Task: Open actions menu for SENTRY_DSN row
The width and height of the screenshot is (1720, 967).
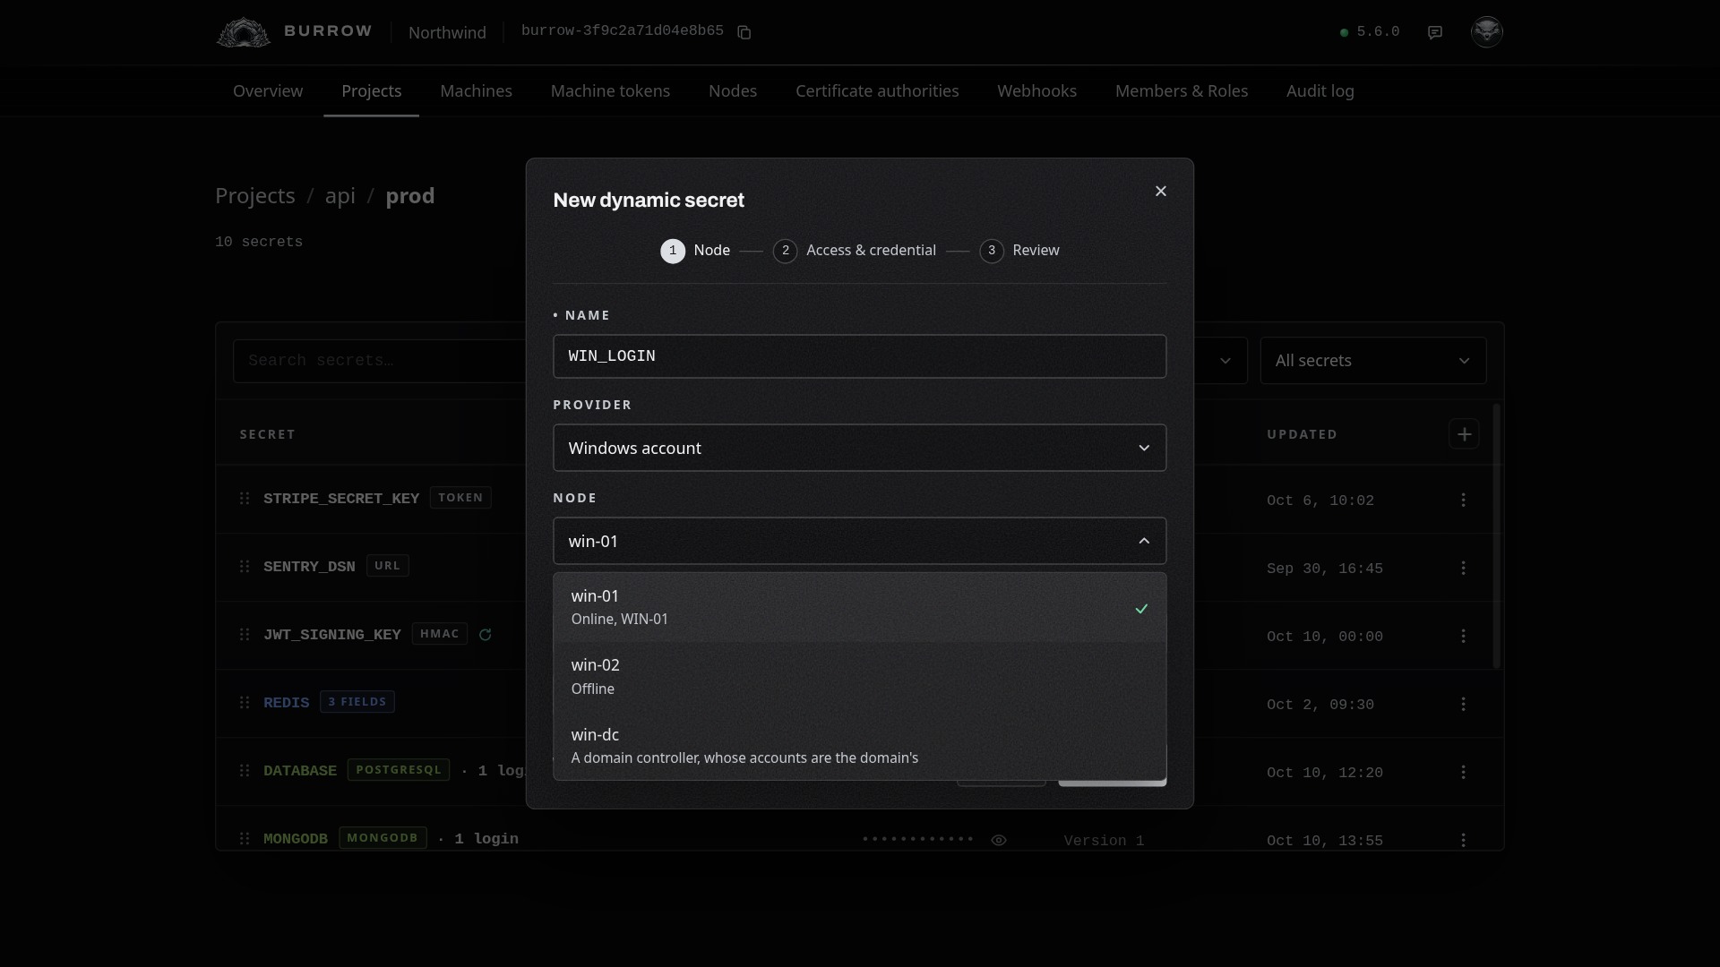Action: pyautogui.click(x=1464, y=568)
